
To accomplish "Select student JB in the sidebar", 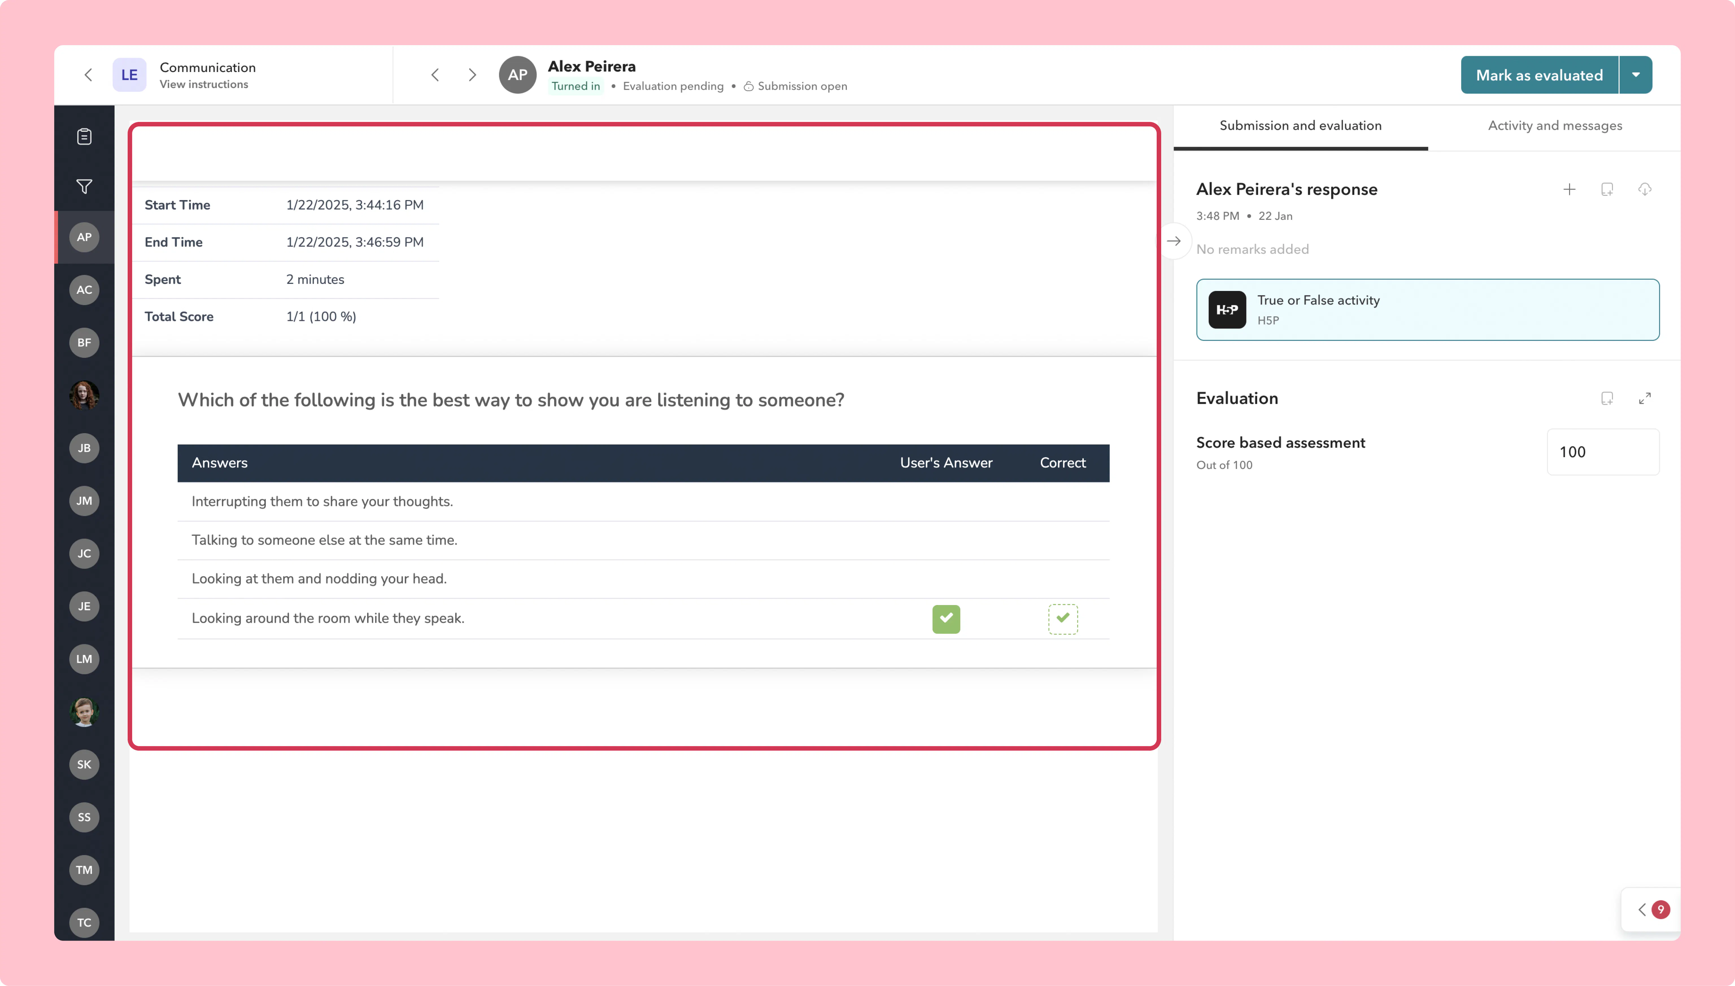I will [x=84, y=448].
